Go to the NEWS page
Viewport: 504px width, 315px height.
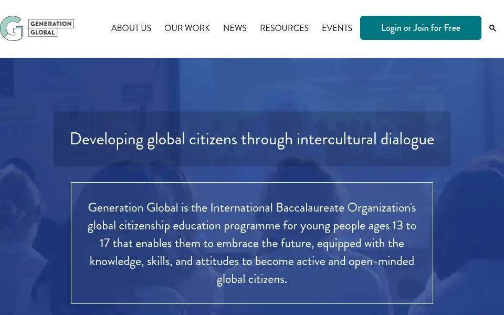pyautogui.click(x=235, y=28)
